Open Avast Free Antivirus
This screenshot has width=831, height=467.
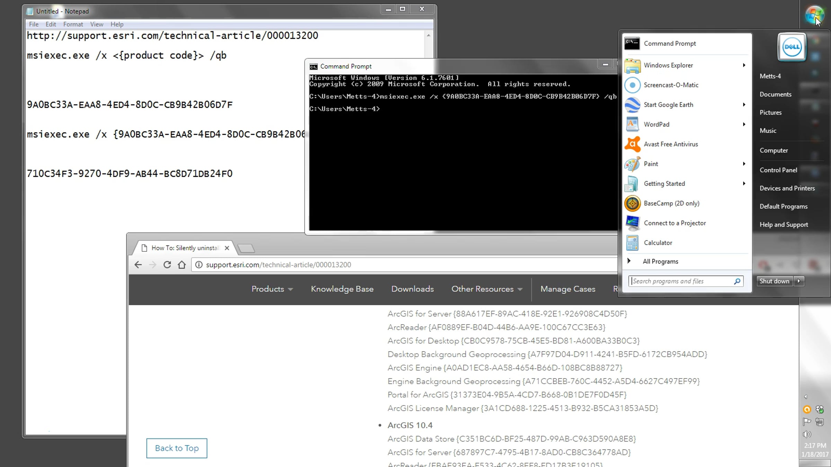[670, 144]
